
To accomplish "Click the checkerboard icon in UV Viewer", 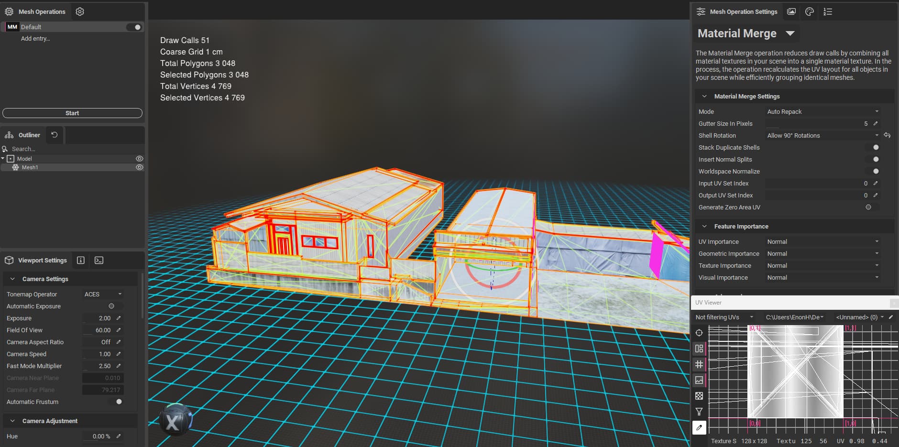I will [x=699, y=396].
